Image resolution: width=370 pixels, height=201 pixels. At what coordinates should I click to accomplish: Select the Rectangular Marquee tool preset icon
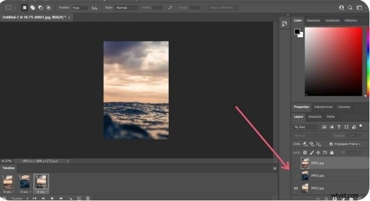click(x=8, y=8)
